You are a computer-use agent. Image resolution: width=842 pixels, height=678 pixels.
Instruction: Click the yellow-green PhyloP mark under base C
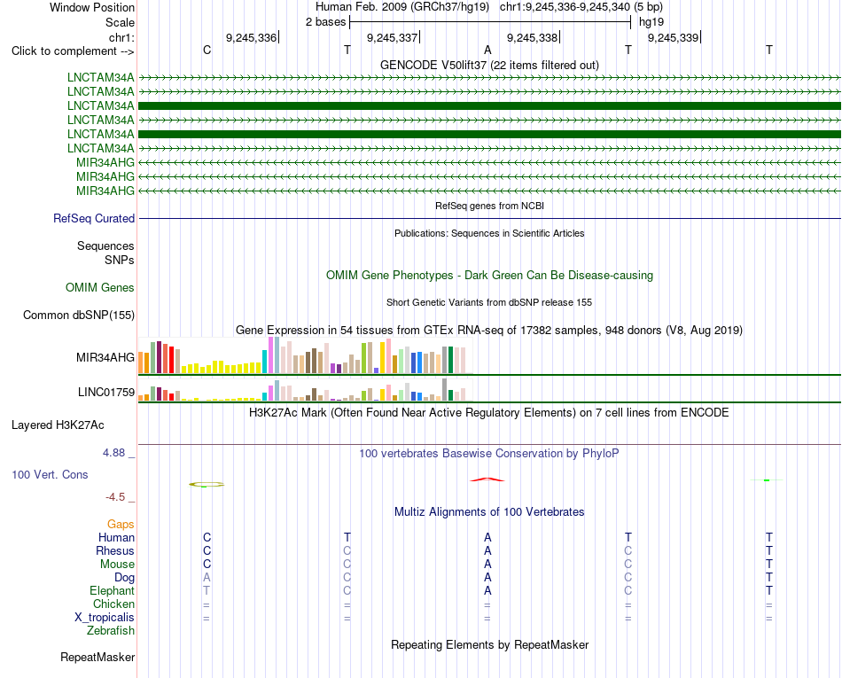click(x=207, y=485)
